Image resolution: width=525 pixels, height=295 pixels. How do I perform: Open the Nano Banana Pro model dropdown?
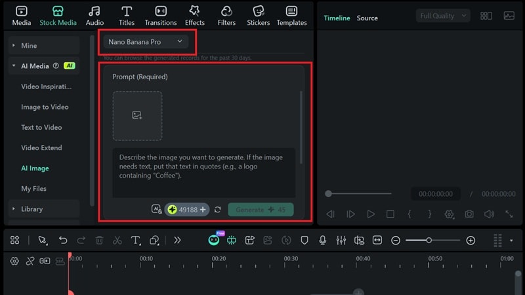pos(145,42)
